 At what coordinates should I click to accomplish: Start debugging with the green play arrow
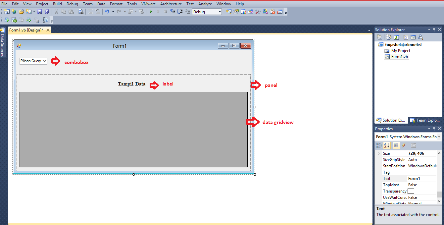pos(151,11)
